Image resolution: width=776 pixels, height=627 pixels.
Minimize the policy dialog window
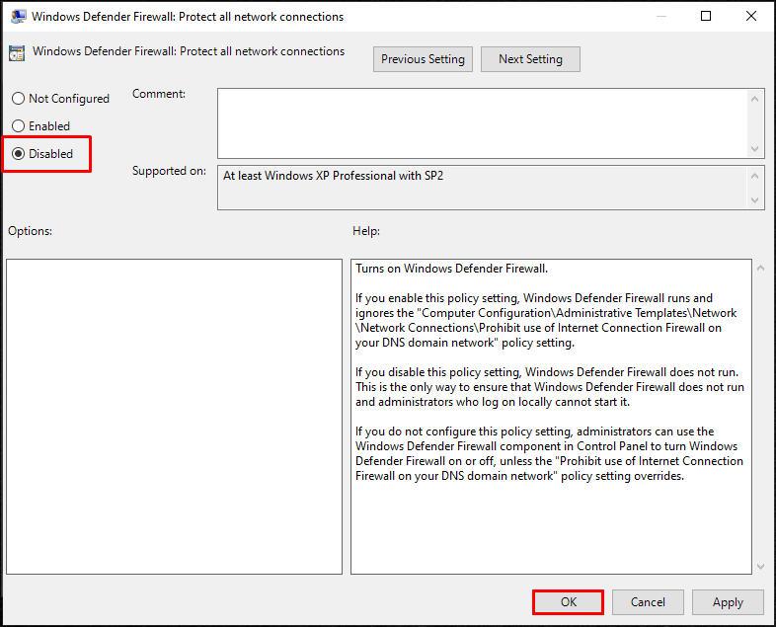coord(661,16)
